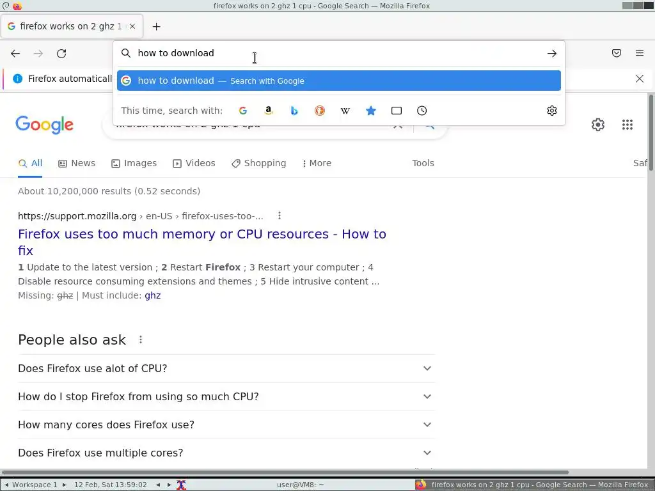The width and height of the screenshot is (655, 491).
Task: Reload the current page
Action: point(61,54)
